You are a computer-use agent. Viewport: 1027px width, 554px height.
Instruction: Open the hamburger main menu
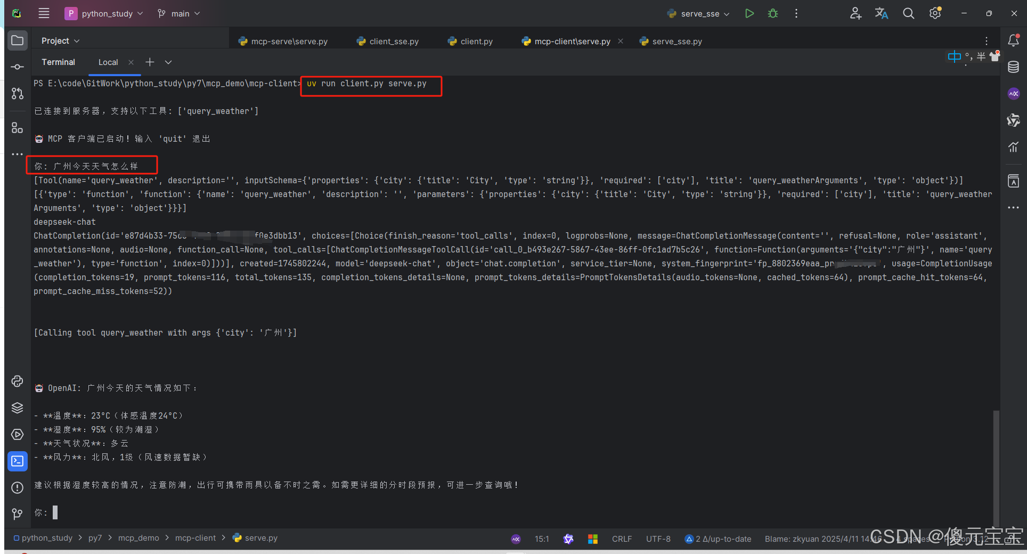[44, 13]
